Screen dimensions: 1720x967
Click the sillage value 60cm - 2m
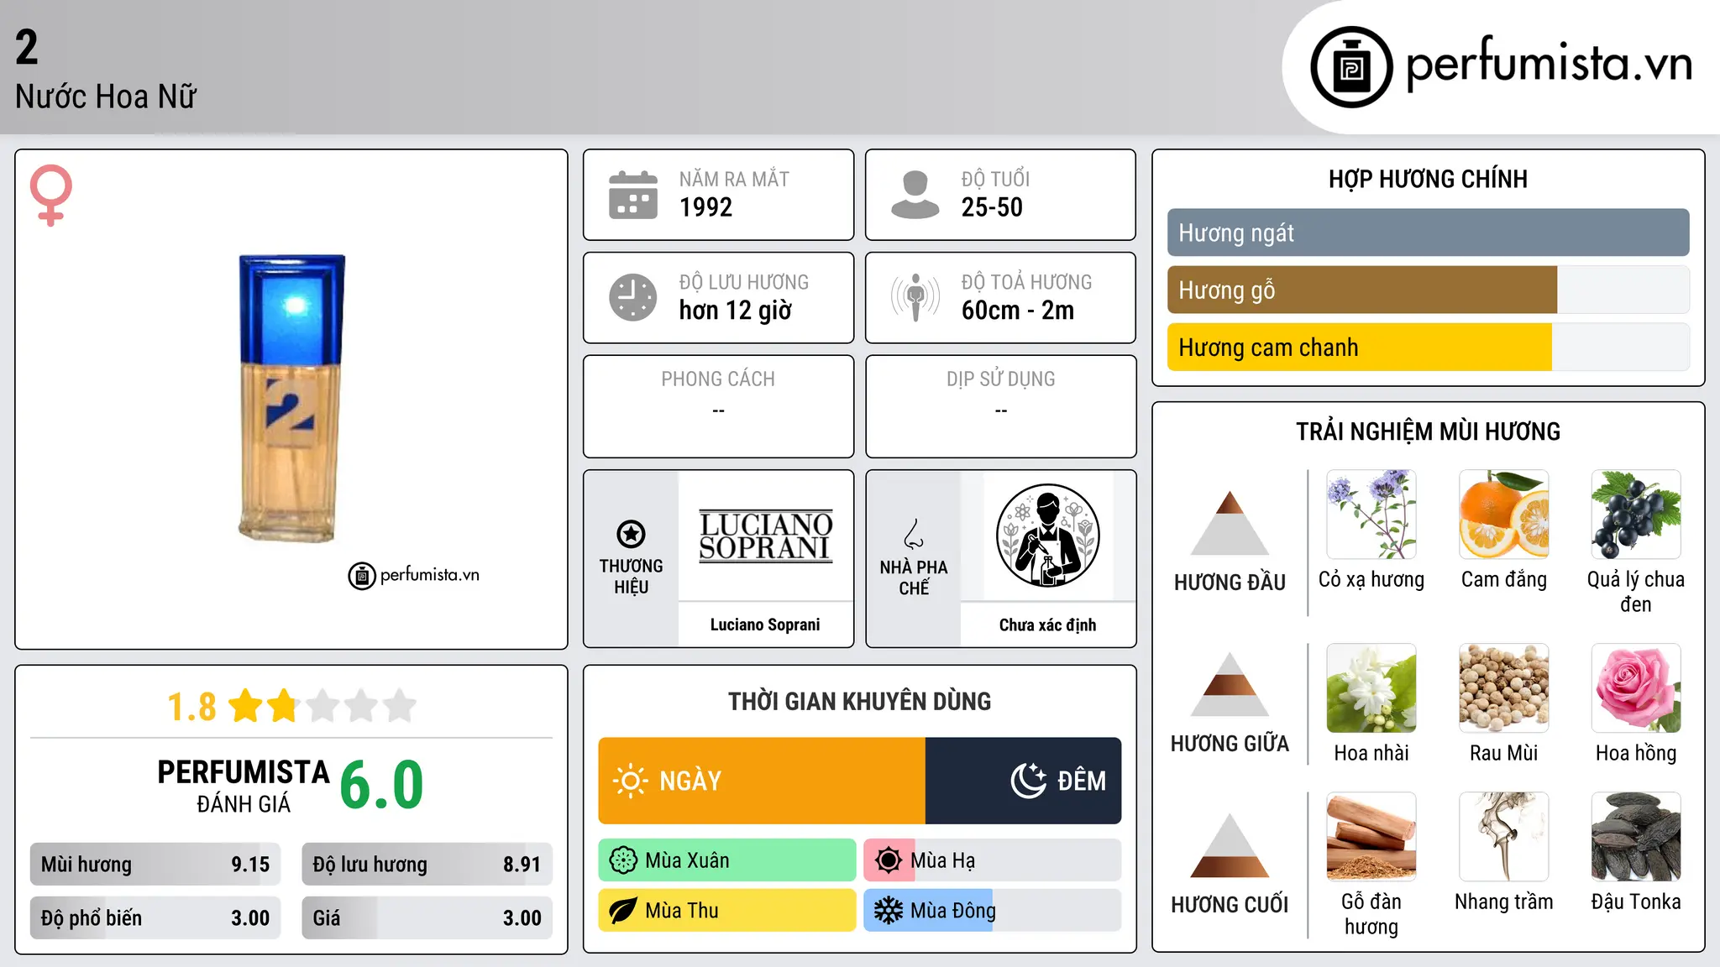pos(1018,311)
